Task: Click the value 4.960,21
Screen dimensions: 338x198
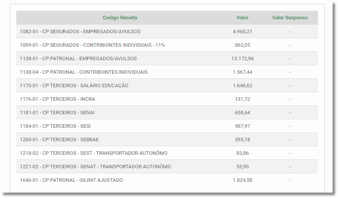Action: click(x=243, y=31)
